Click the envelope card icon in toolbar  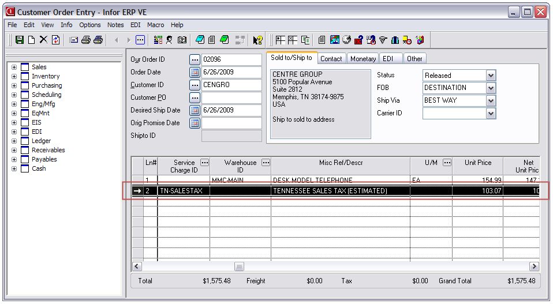pos(74,40)
